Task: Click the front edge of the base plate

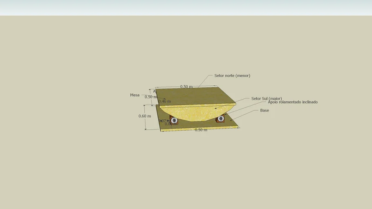Action: (200, 128)
